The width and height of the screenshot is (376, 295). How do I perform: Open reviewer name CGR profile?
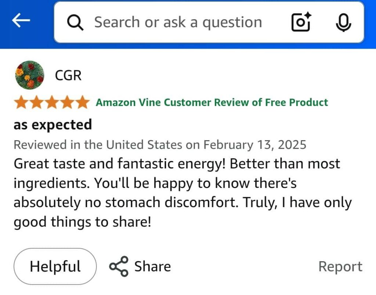68,75
